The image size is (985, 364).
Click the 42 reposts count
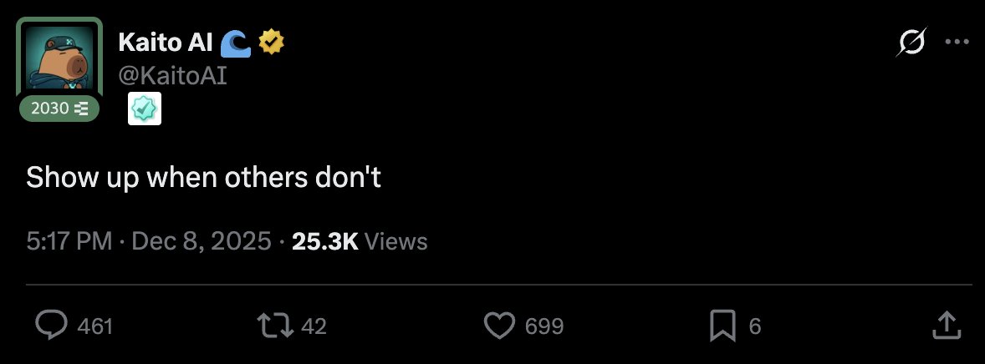pyautogui.click(x=313, y=326)
